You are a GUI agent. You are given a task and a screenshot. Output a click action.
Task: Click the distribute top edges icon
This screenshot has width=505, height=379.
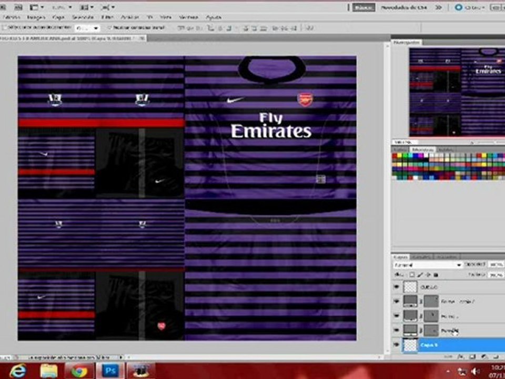[x=246, y=28]
